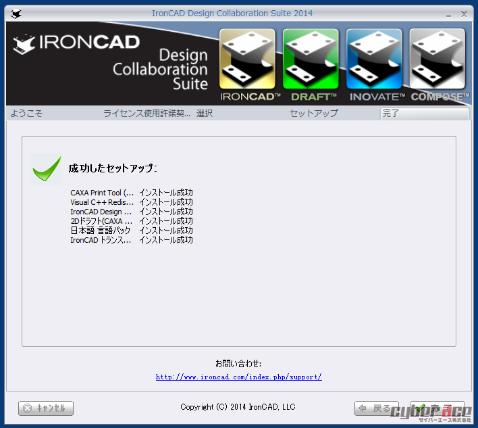This screenshot has width=478, height=428.
Task: Click the INOVATE blue product icon
Action: point(374,59)
